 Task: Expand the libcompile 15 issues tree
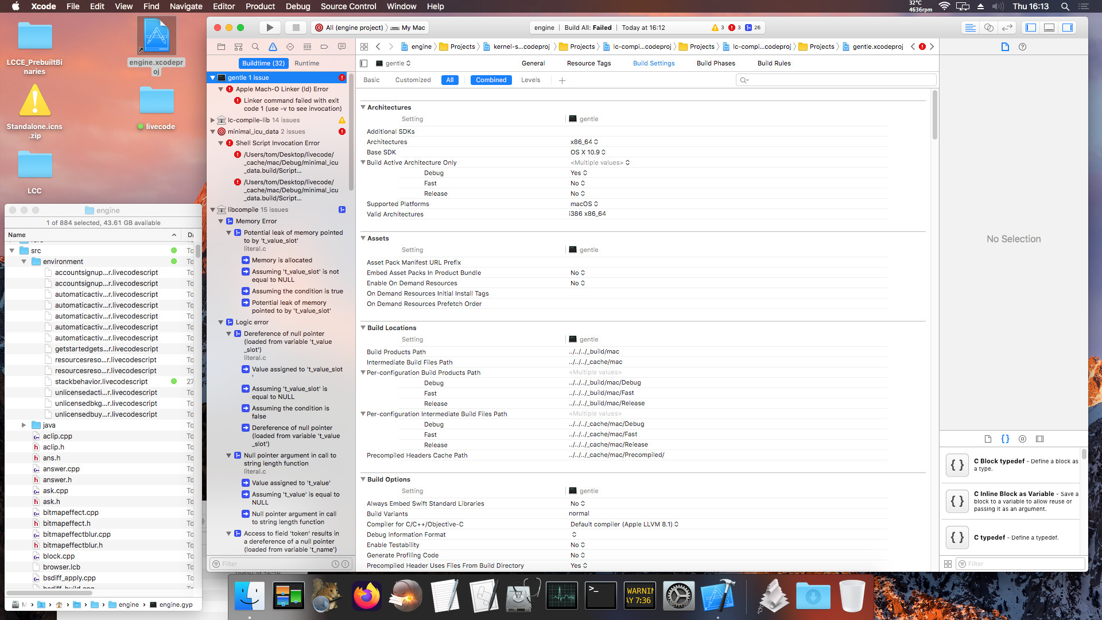tap(215, 210)
